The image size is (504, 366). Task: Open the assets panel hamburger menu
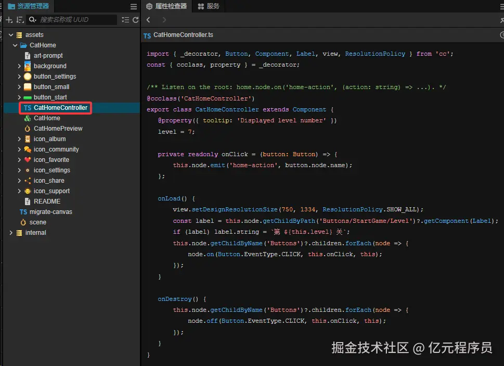click(134, 6)
